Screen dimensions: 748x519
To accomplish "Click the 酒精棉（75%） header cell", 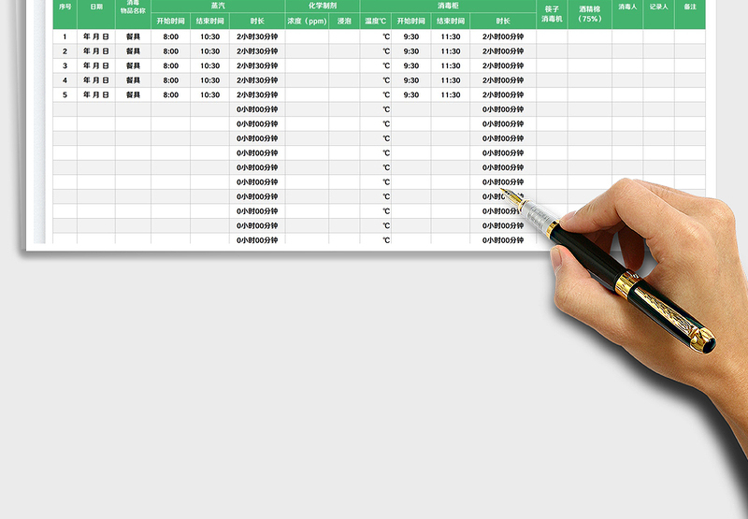I will point(590,13).
